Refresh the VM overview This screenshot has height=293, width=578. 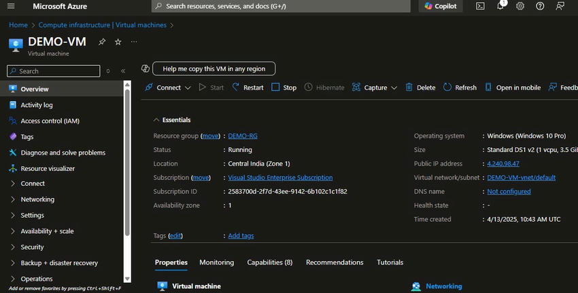click(x=460, y=87)
